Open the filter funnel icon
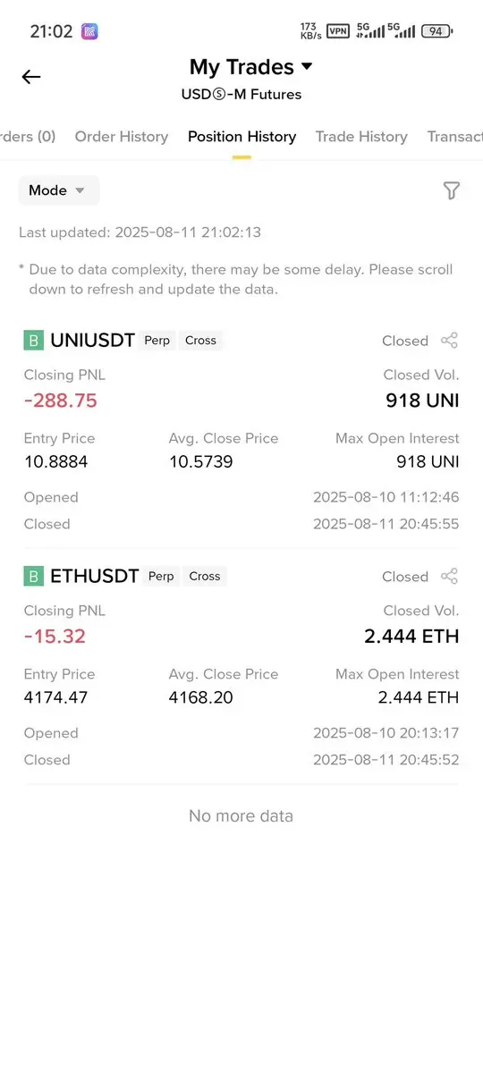483x1072 pixels. coord(451,190)
